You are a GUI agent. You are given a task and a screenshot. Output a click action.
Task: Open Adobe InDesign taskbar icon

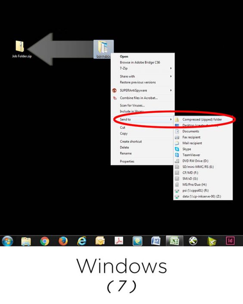pos(230,241)
